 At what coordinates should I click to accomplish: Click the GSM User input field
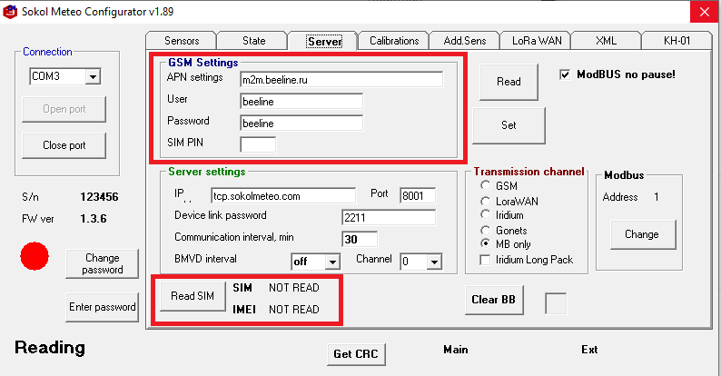coord(301,101)
